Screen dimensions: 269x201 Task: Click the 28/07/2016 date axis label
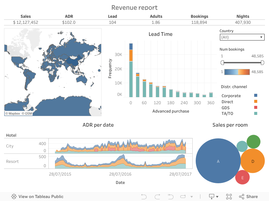point(120,174)
